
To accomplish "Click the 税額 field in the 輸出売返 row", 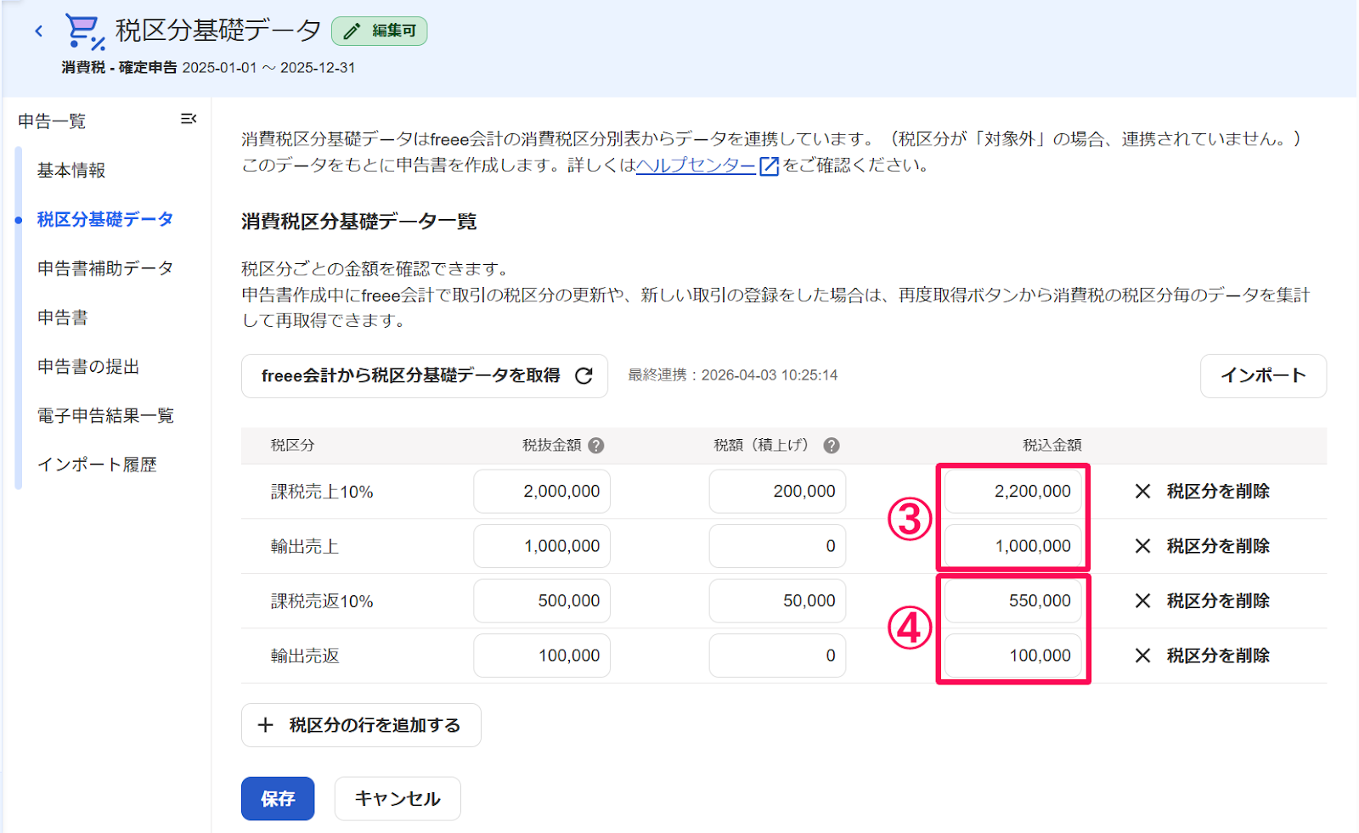I will pos(777,656).
